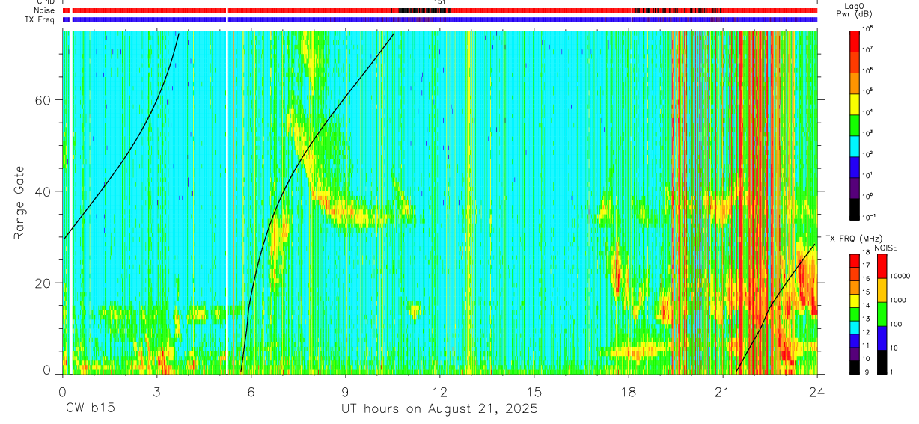Click the "Noise" row label at top left

45,10
